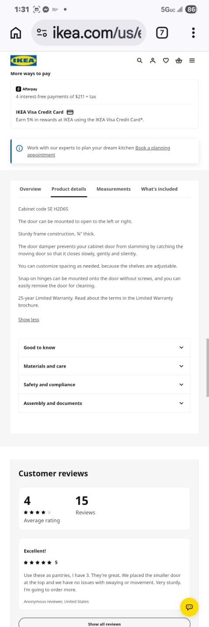Expand the Safety and compliance section

coord(104,384)
